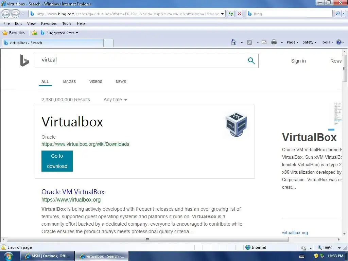The width and height of the screenshot is (348, 261).
Task: Open the File menu
Action: (6, 23)
